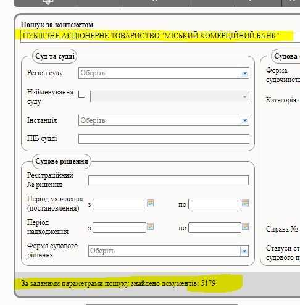The width and height of the screenshot is (300, 305).
Task: Expand the Форма судового рішення dropdown arrow
Action: [x=244, y=251]
